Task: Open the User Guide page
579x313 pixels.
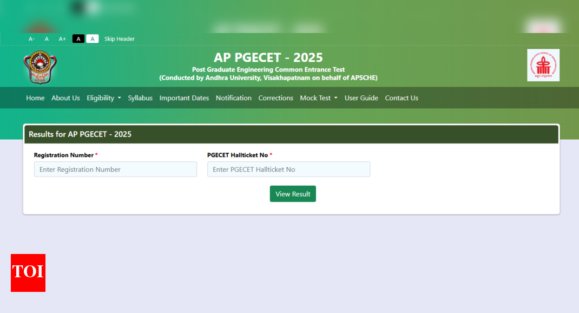Action: point(361,98)
